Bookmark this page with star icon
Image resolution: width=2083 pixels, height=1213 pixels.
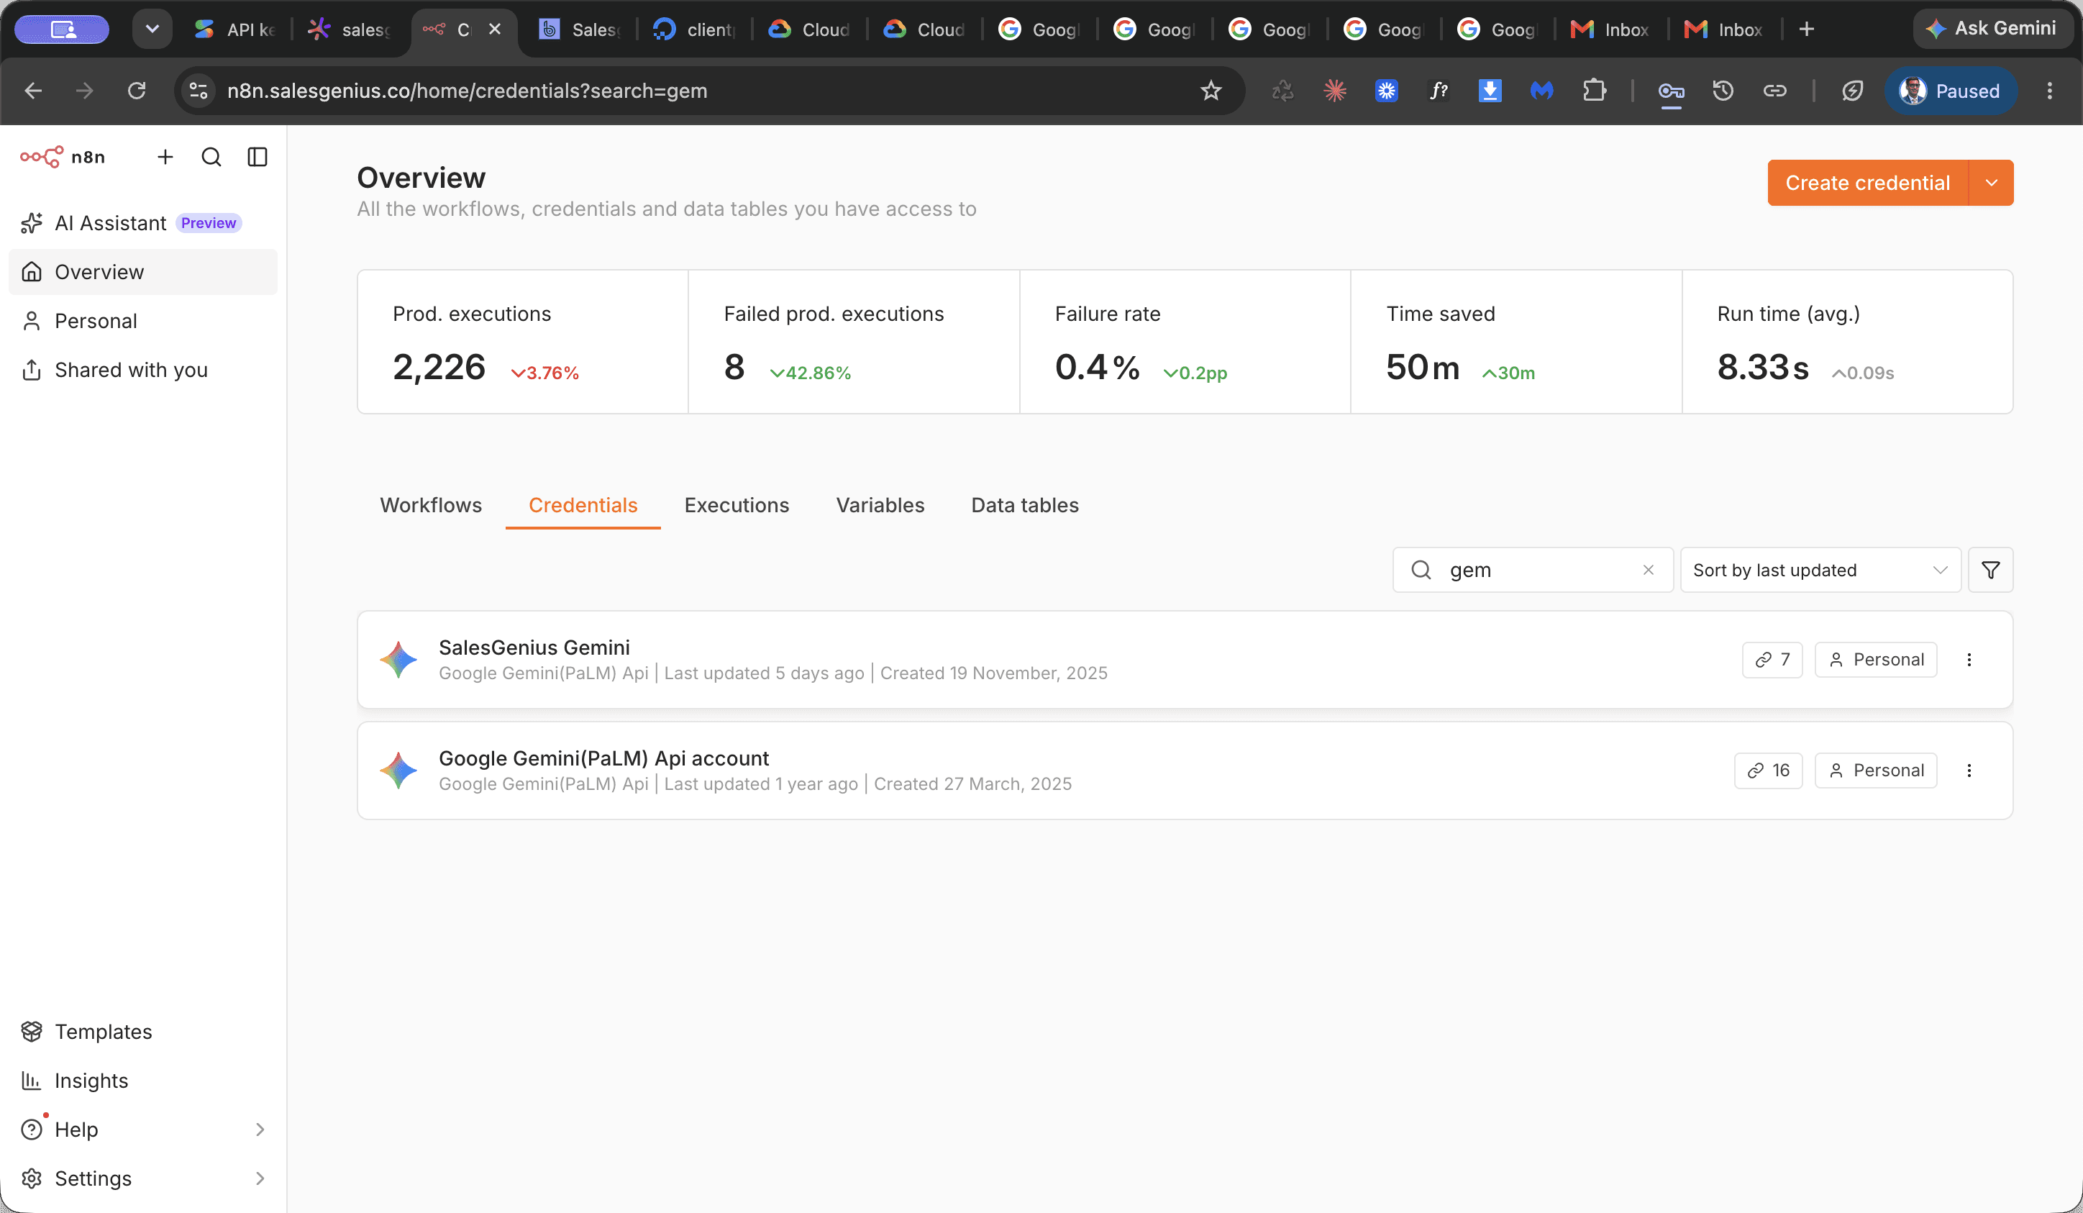[1211, 91]
